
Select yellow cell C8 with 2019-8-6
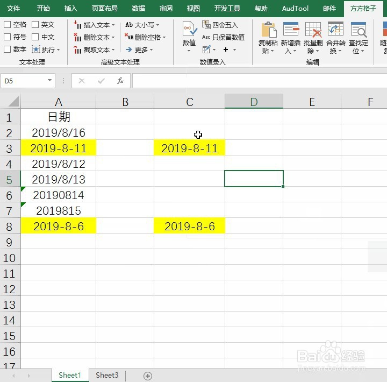pyautogui.click(x=189, y=226)
